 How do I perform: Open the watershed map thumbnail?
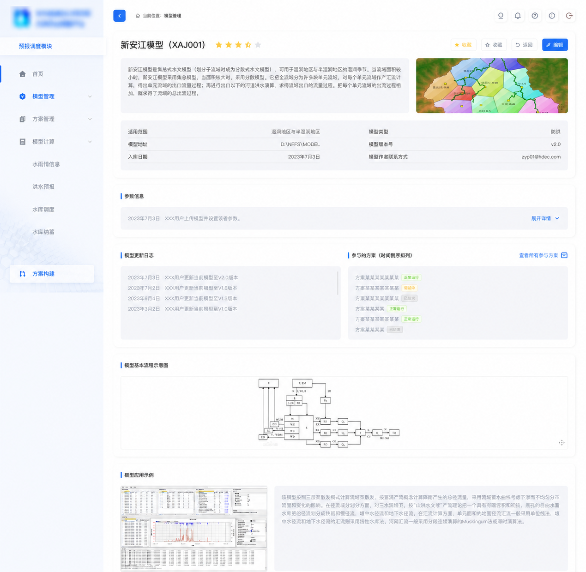(492, 85)
